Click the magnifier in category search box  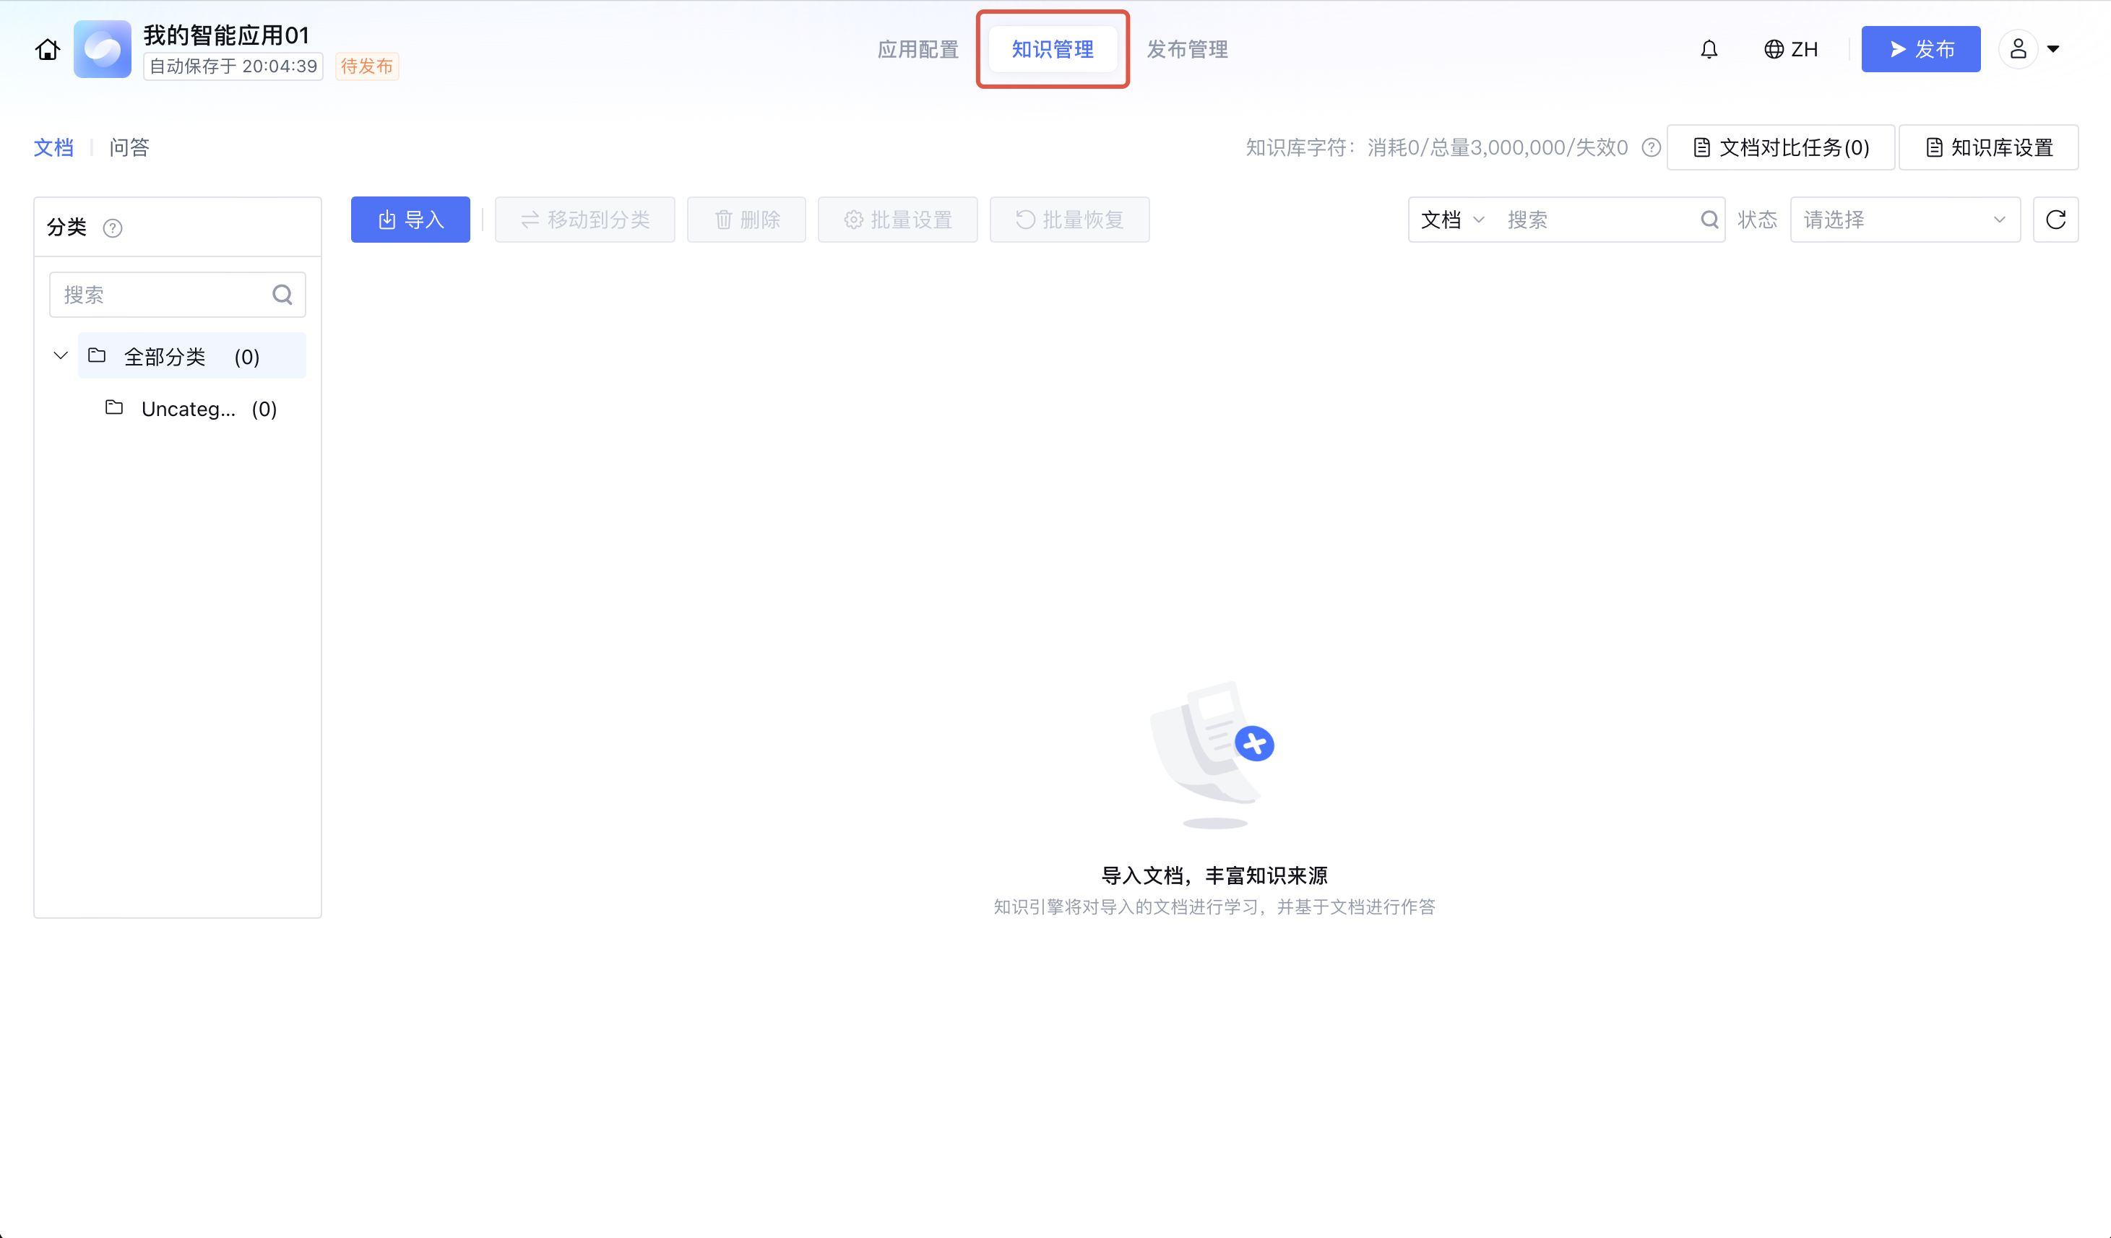click(282, 295)
